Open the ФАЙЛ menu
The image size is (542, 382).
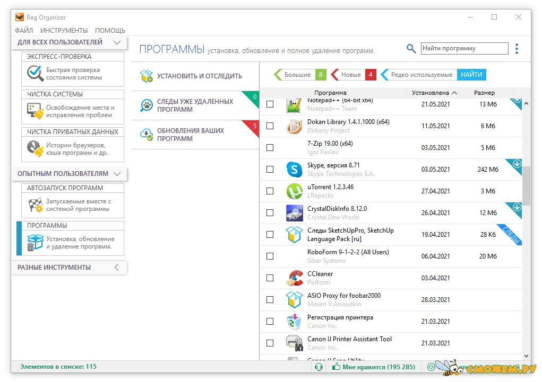coord(24,31)
